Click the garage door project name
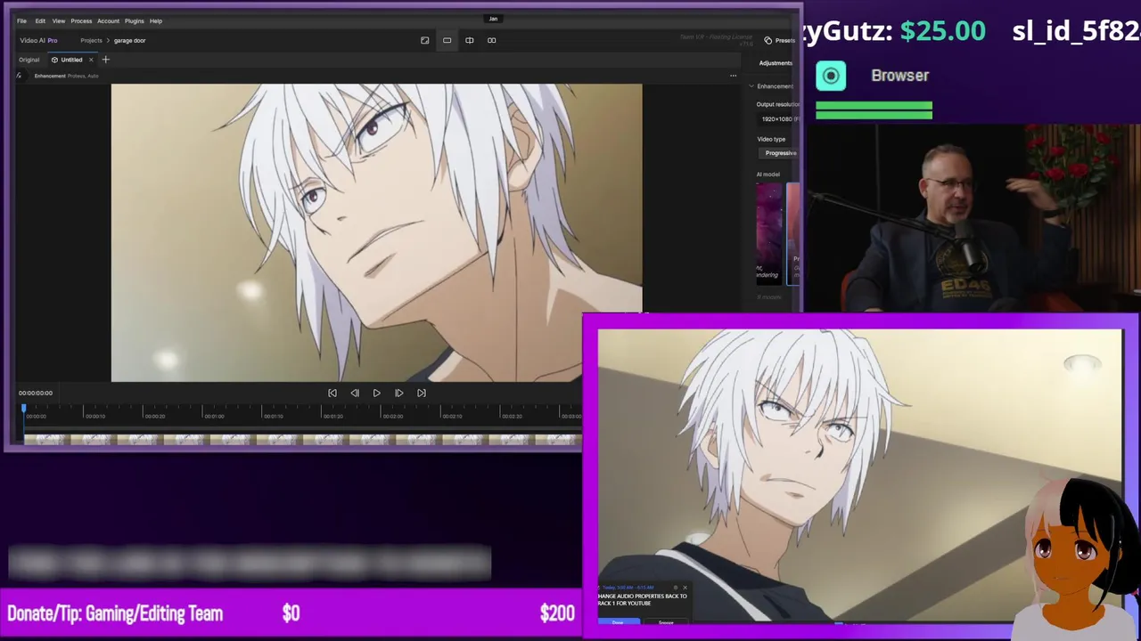This screenshot has width=1141, height=641. coord(130,40)
